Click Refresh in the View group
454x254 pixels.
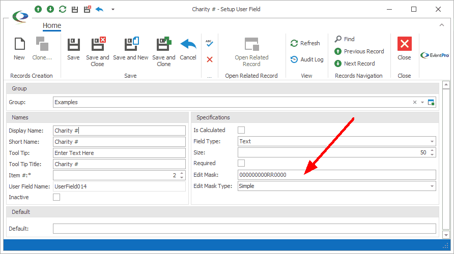[305, 43]
